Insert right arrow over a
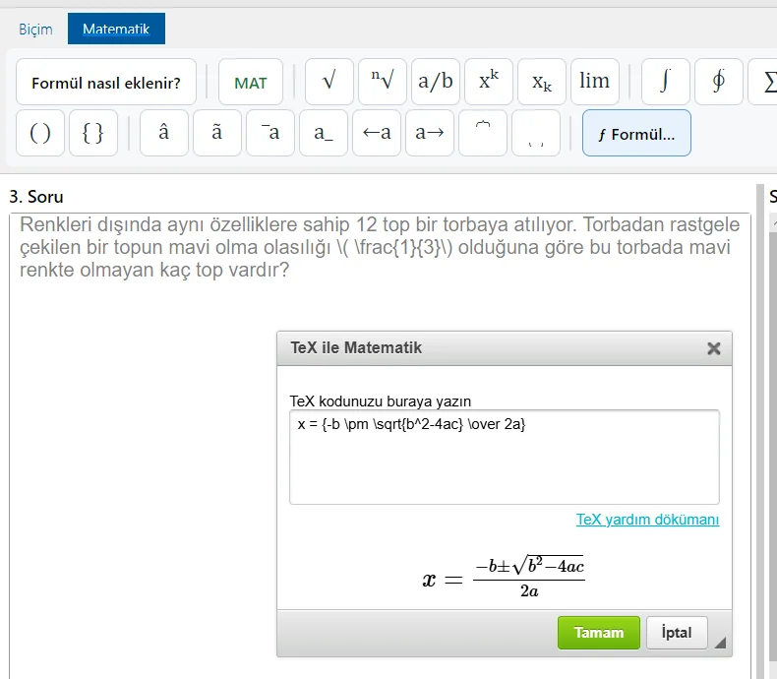The image size is (777, 679). tap(429, 133)
